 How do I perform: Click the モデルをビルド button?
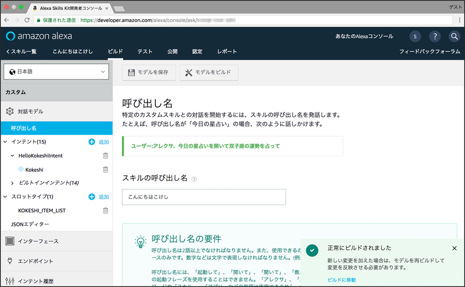209,72
